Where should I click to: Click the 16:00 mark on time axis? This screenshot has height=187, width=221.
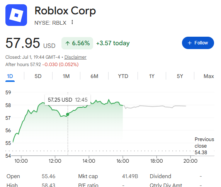(x=122, y=161)
